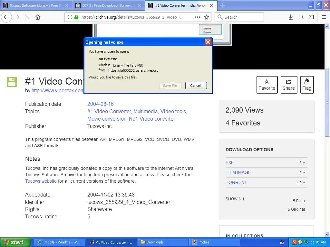Click the 'Shareware' rights value
330x247 pixels.
click(x=100, y=209)
